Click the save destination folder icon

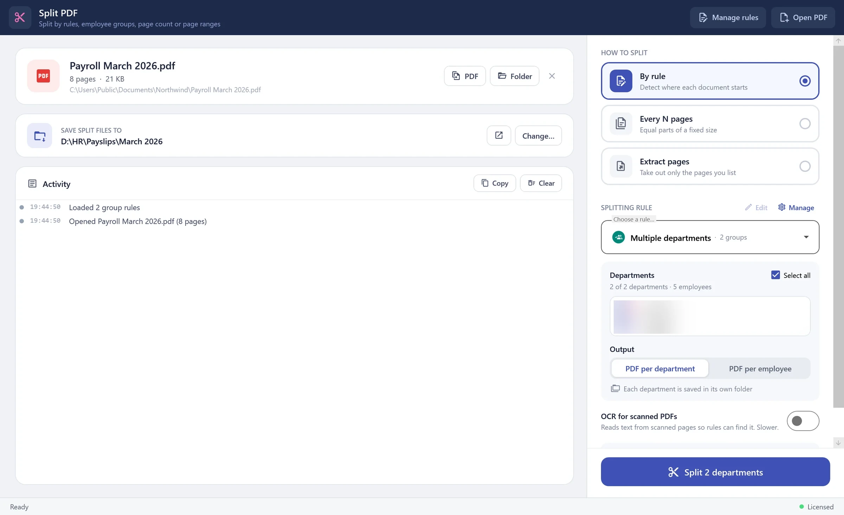[x=40, y=136]
